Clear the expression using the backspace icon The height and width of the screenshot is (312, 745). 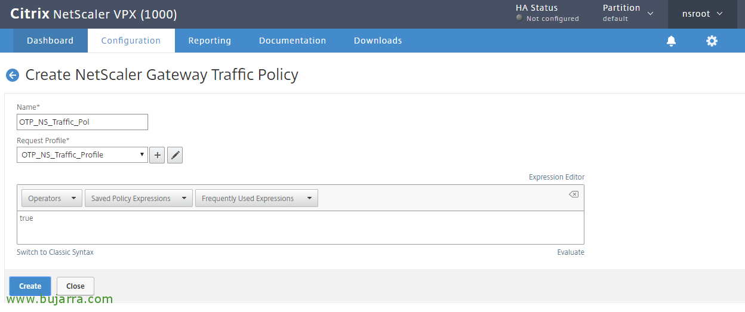pyautogui.click(x=573, y=194)
